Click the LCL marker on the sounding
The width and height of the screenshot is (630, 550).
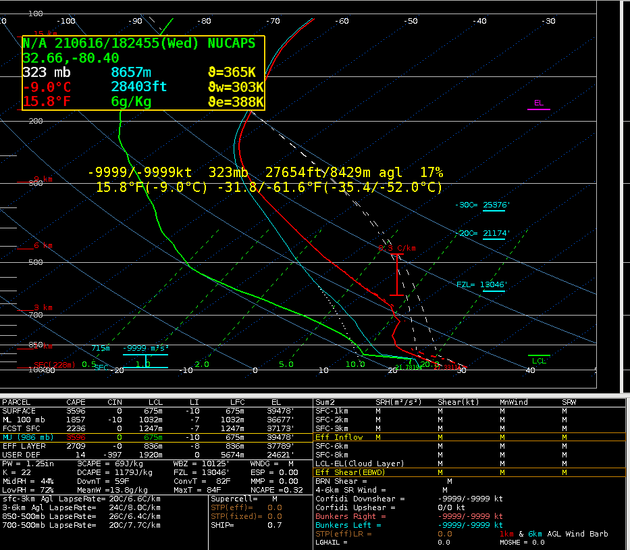point(539,360)
